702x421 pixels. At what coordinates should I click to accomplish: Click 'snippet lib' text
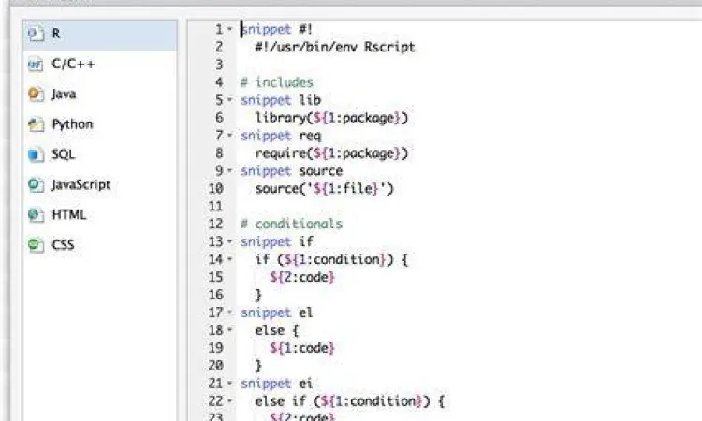point(281,100)
